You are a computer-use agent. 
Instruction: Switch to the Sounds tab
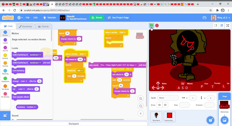point(44,26)
